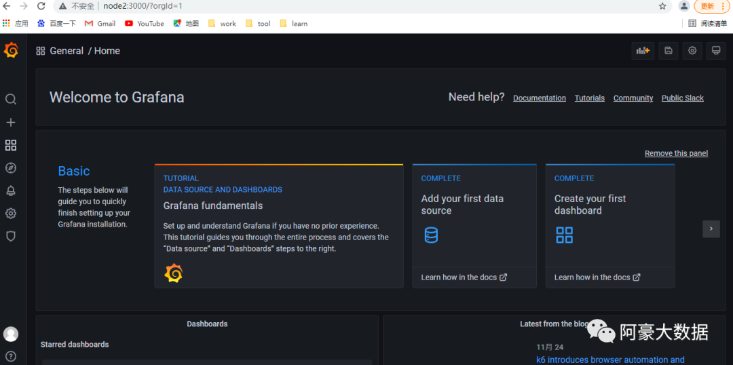Open the Documentation link

[x=540, y=98]
